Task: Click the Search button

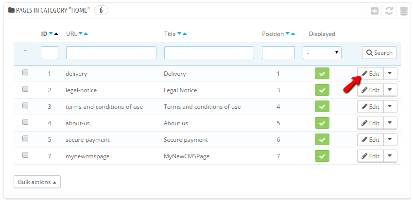Action: pos(379,52)
